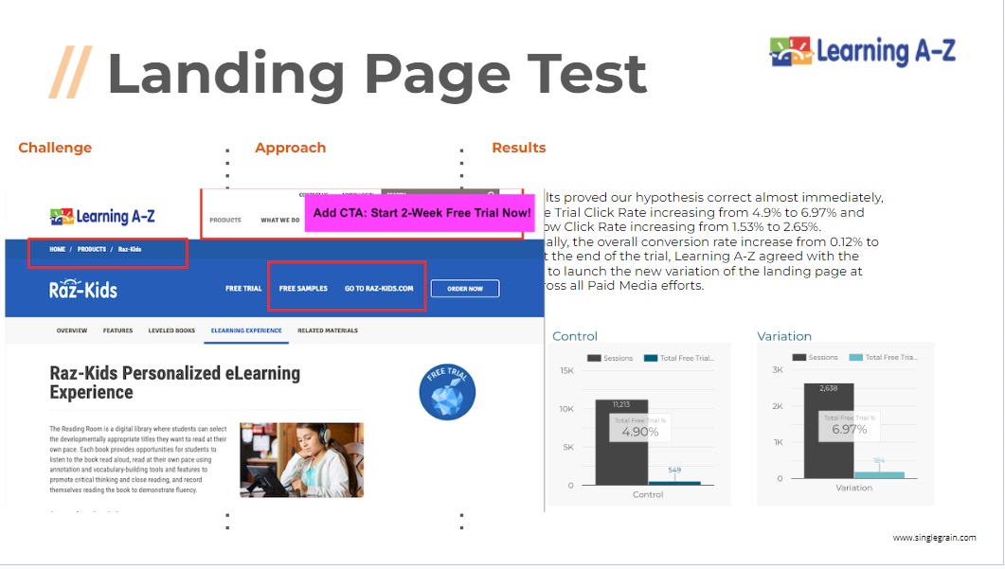Viewport: 1005px width, 569px height.
Task: Click GO TO RAZ-KIDS.COM link
Action: point(379,289)
